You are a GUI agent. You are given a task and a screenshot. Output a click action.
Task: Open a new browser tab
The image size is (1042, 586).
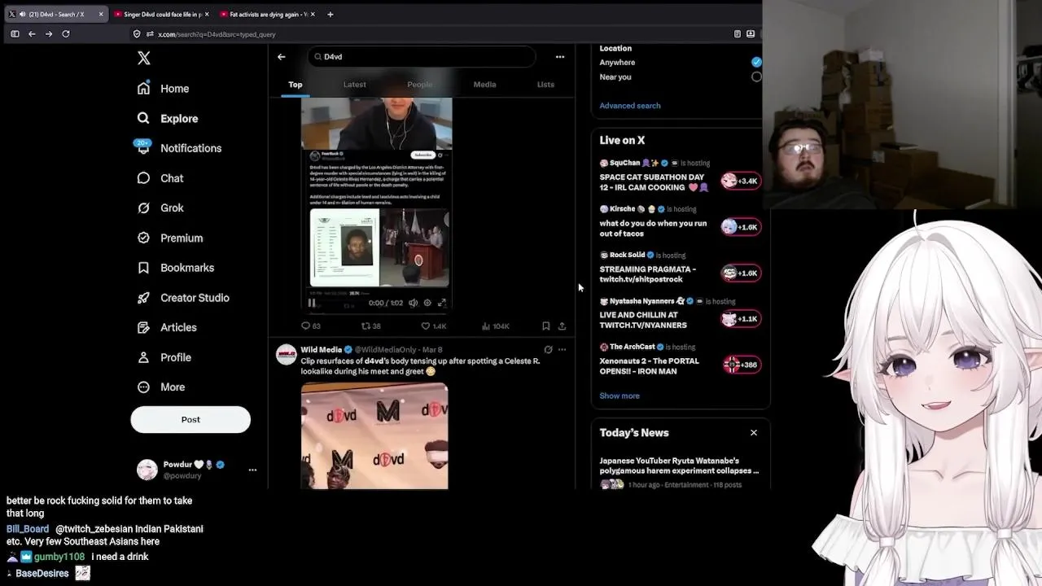tap(331, 14)
